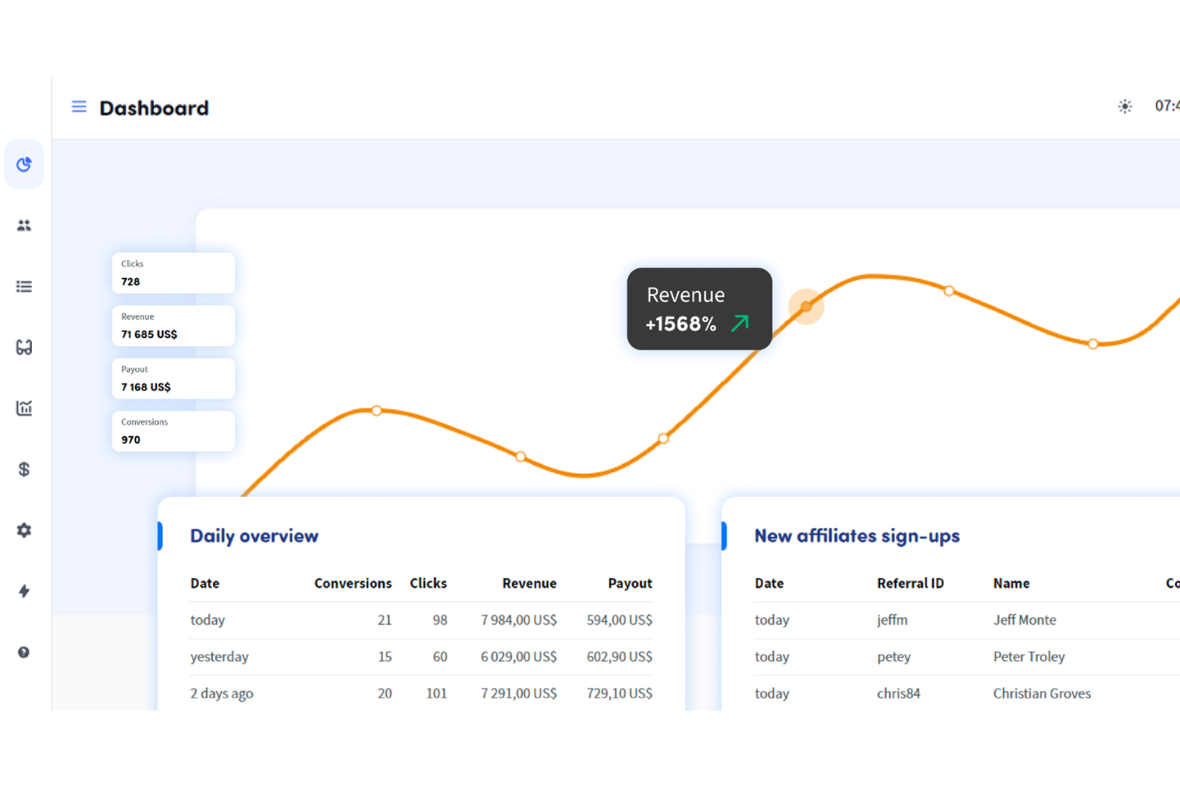Open the glasses icon in sidebar
This screenshot has height=787, width=1180.
tap(24, 347)
